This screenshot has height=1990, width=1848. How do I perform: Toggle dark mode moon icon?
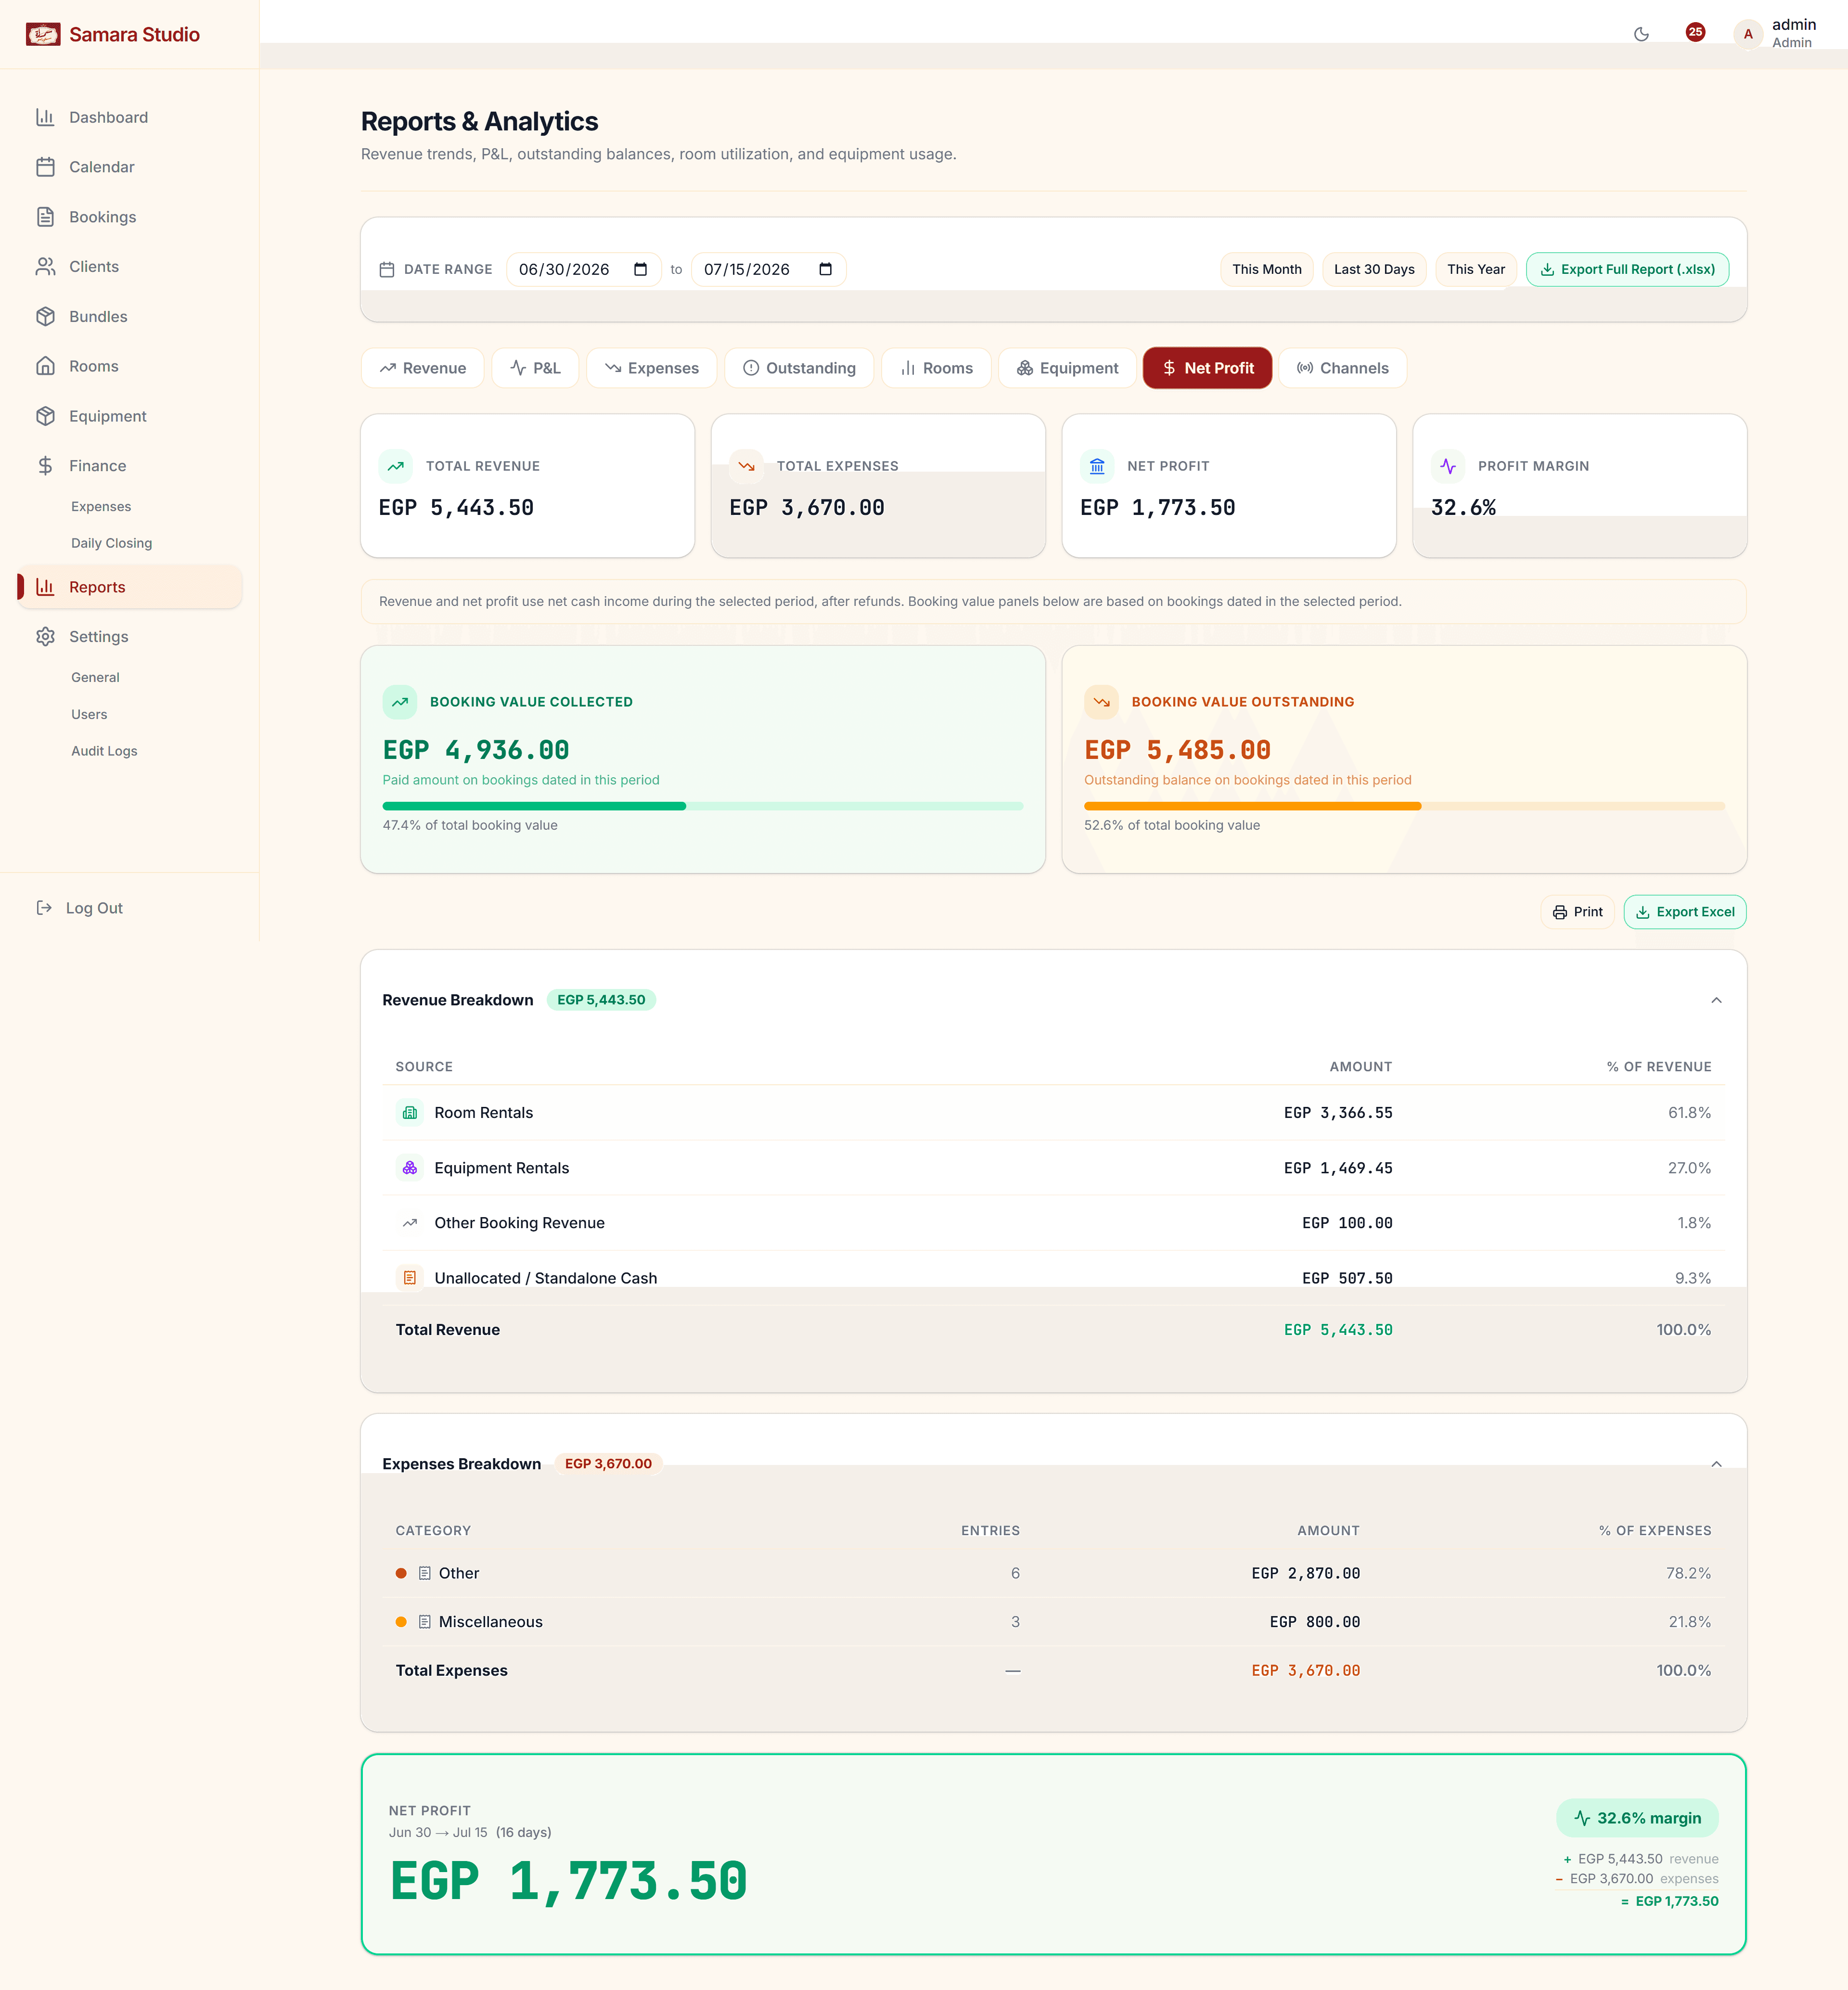point(1641,34)
